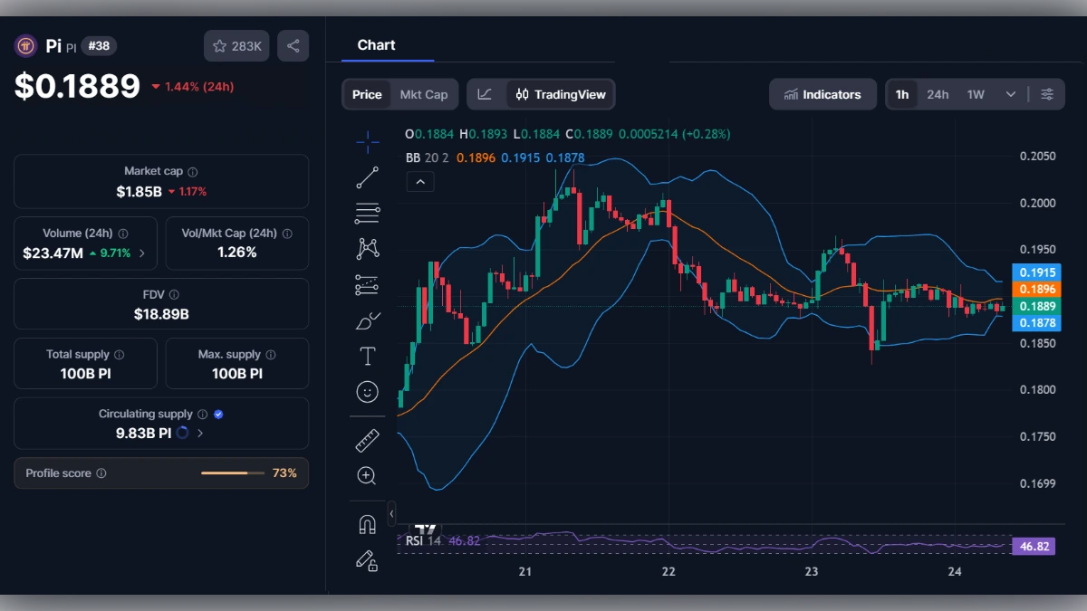1087x611 pixels.
Task: Open the emoji annotation tool
Action: 367,391
